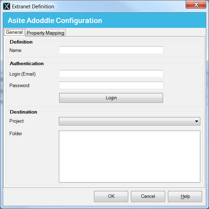Click the Extranet Definition title bar text

[33, 6]
